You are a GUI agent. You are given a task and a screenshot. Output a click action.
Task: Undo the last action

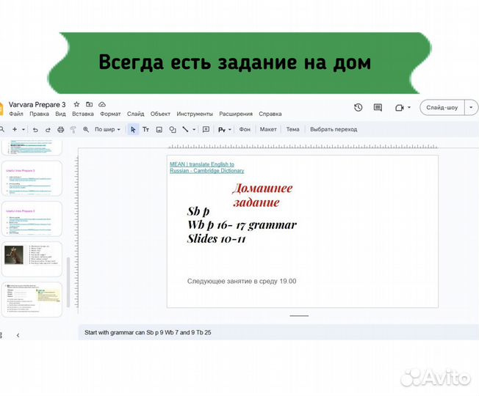click(35, 130)
